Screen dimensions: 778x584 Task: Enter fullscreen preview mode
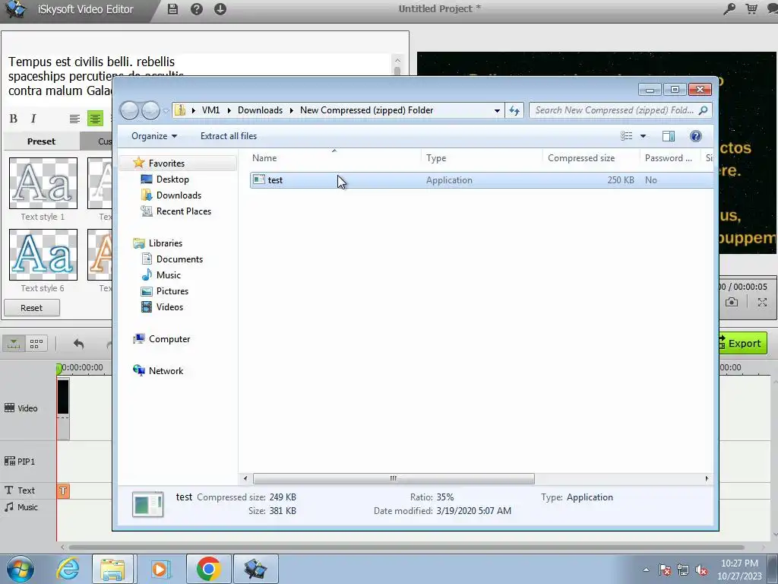[x=762, y=302]
